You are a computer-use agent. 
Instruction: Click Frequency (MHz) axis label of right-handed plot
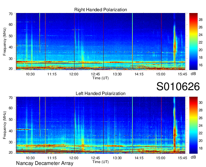coord(5,41)
